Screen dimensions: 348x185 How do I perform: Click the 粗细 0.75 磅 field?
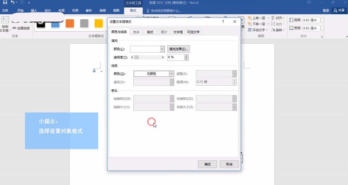[x=214, y=82]
